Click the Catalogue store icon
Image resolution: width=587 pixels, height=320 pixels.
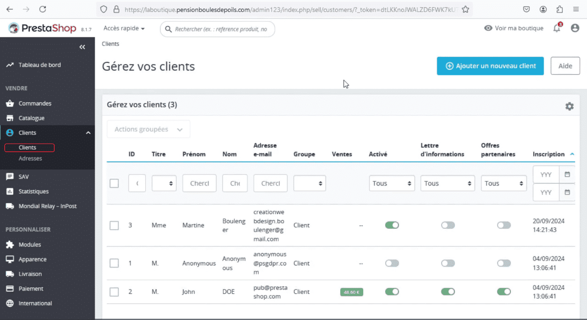(10, 118)
